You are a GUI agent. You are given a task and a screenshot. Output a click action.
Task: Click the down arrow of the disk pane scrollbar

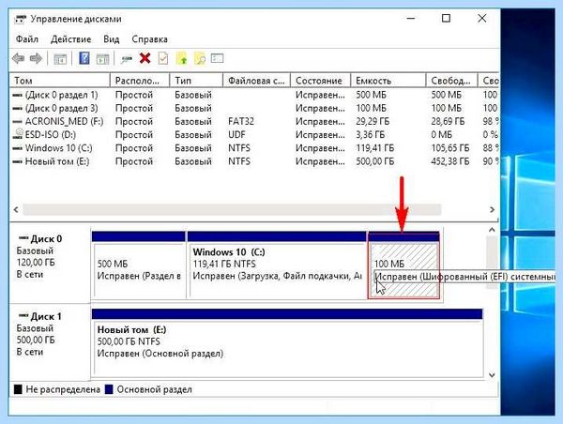[x=492, y=375]
